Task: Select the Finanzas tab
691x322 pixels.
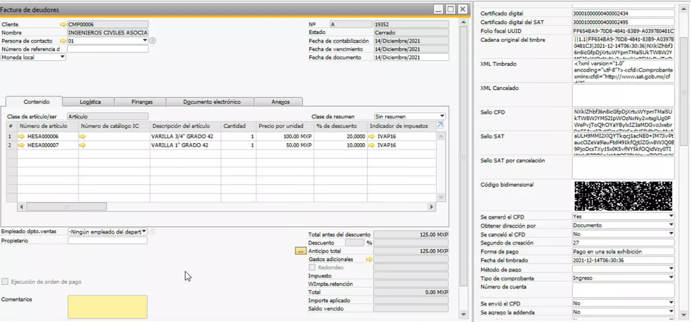Action: pos(142,102)
